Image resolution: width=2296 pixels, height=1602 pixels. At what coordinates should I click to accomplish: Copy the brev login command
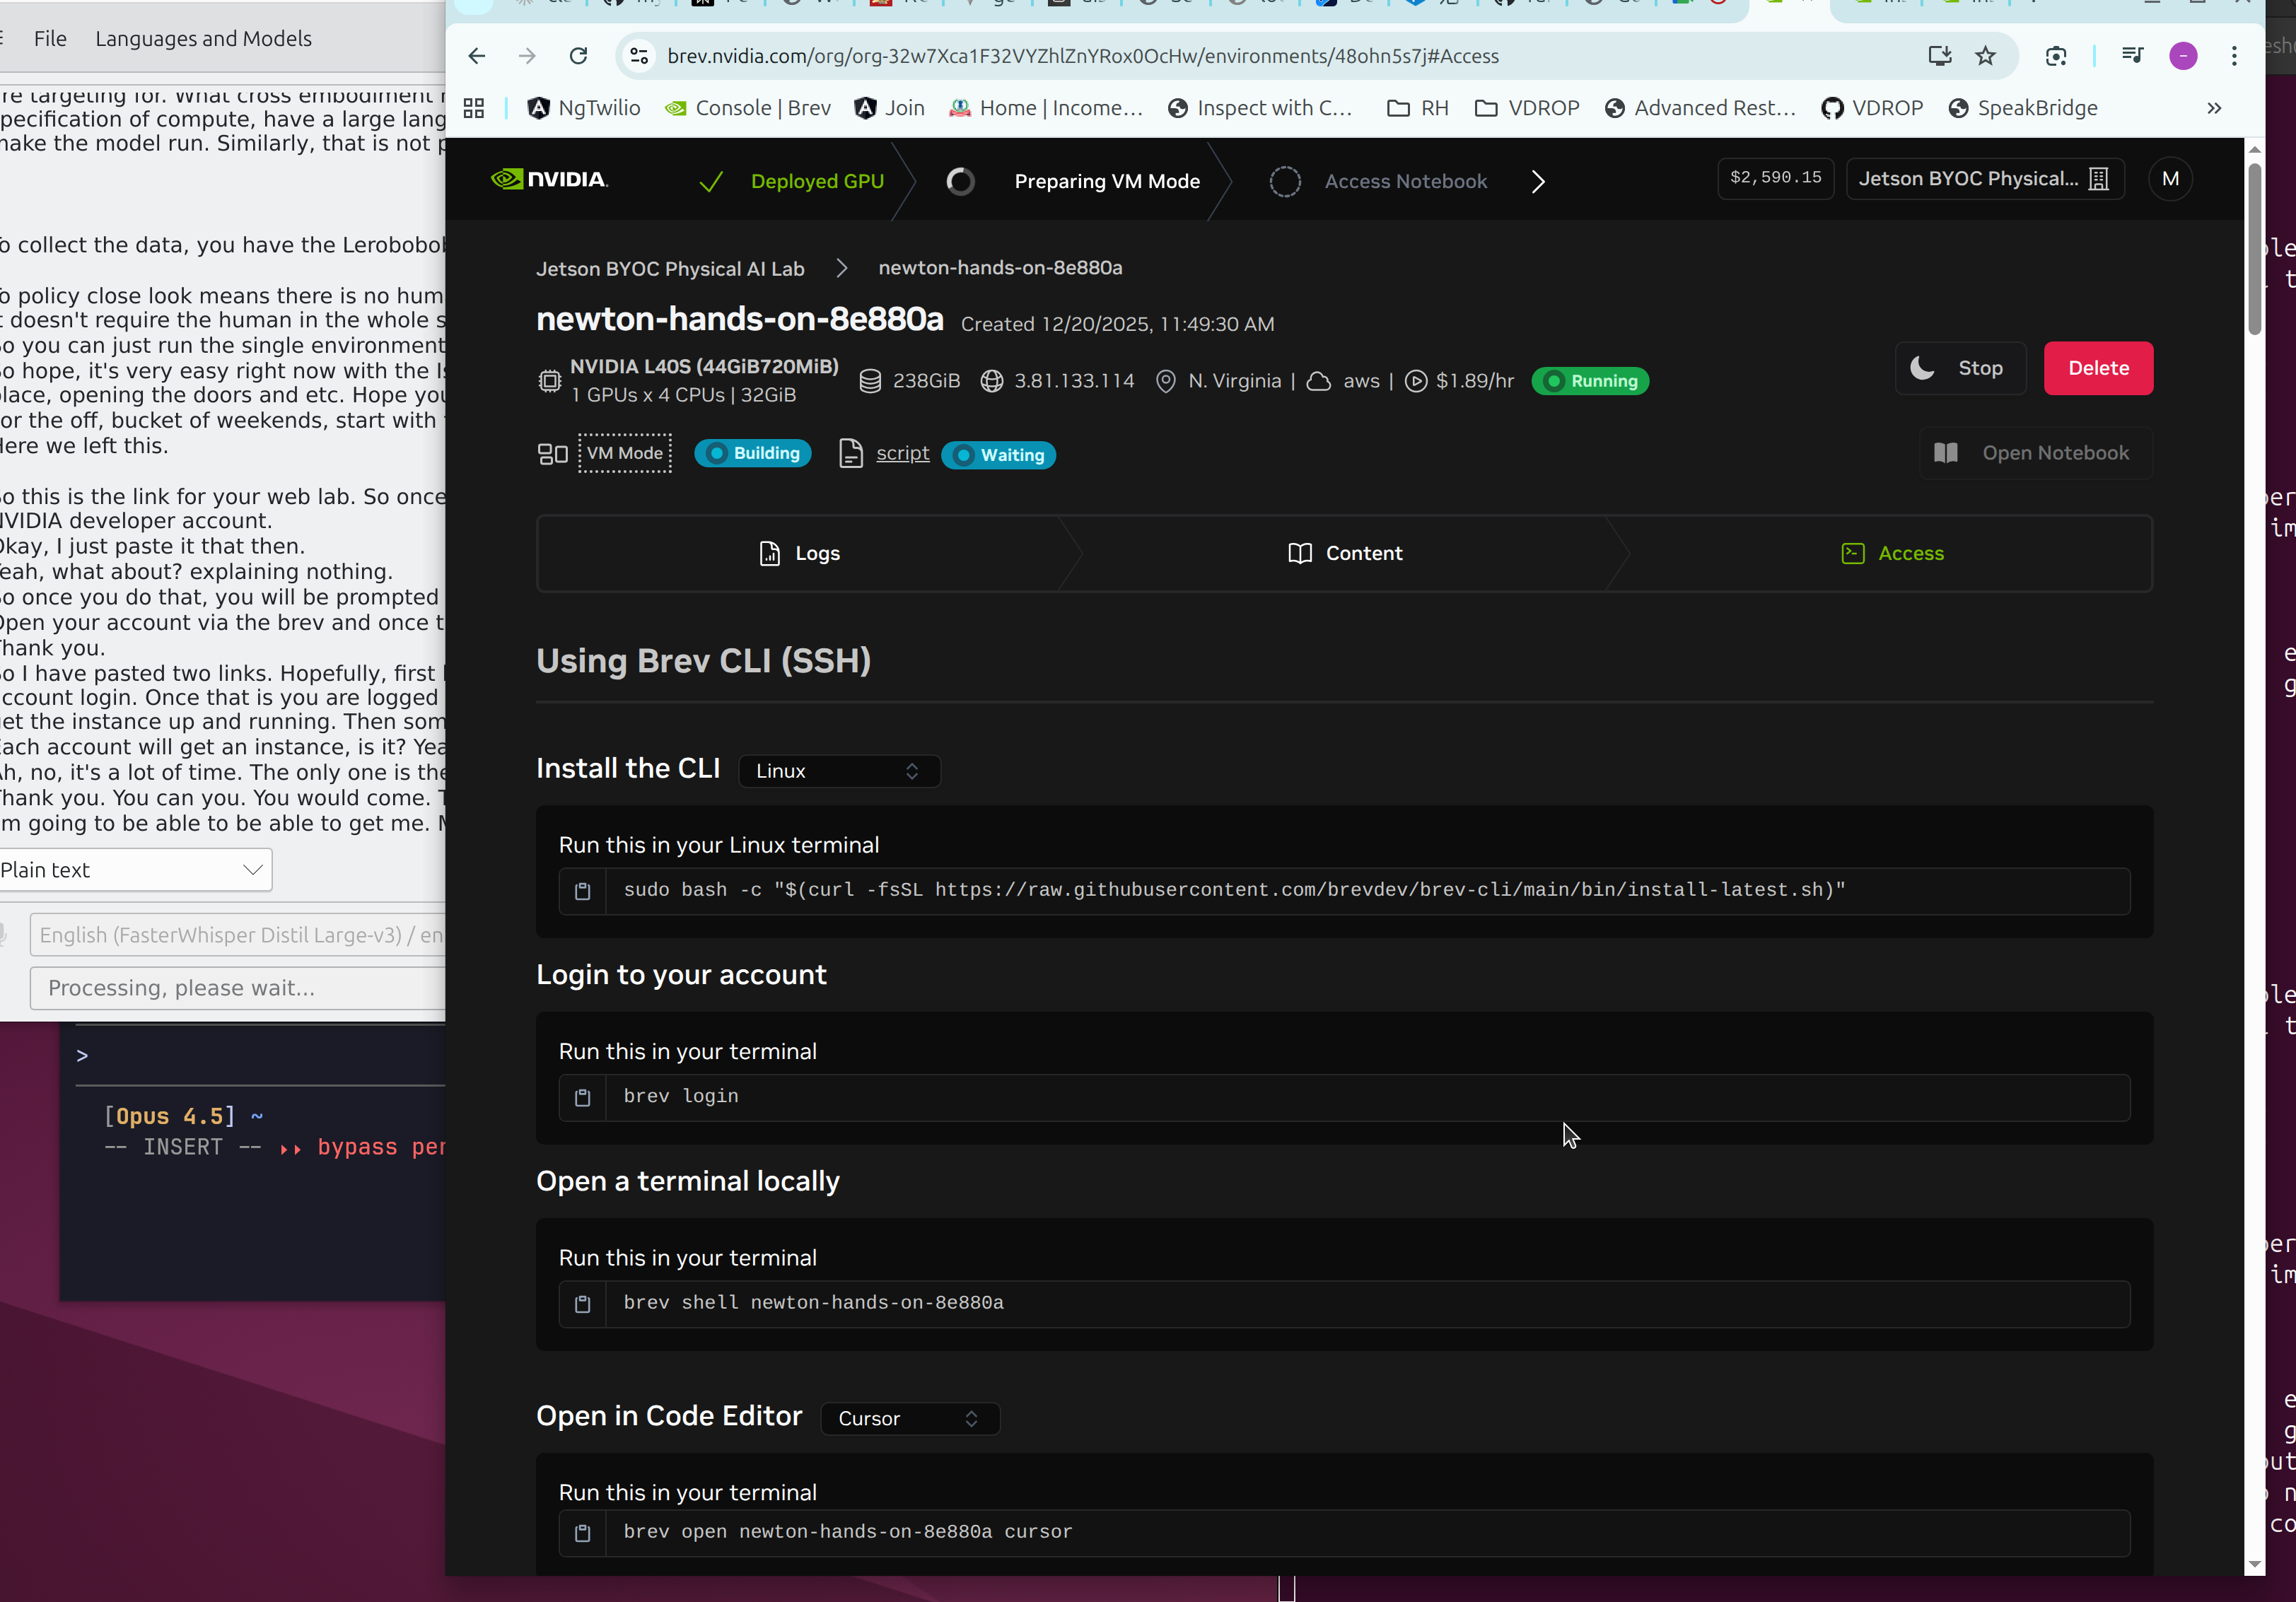click(x=582, y=1097)
